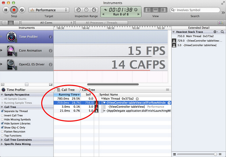The width and height of the screenshot is (226, 157).
Task: Click the loop recording icon
Action: coord(22,10)
